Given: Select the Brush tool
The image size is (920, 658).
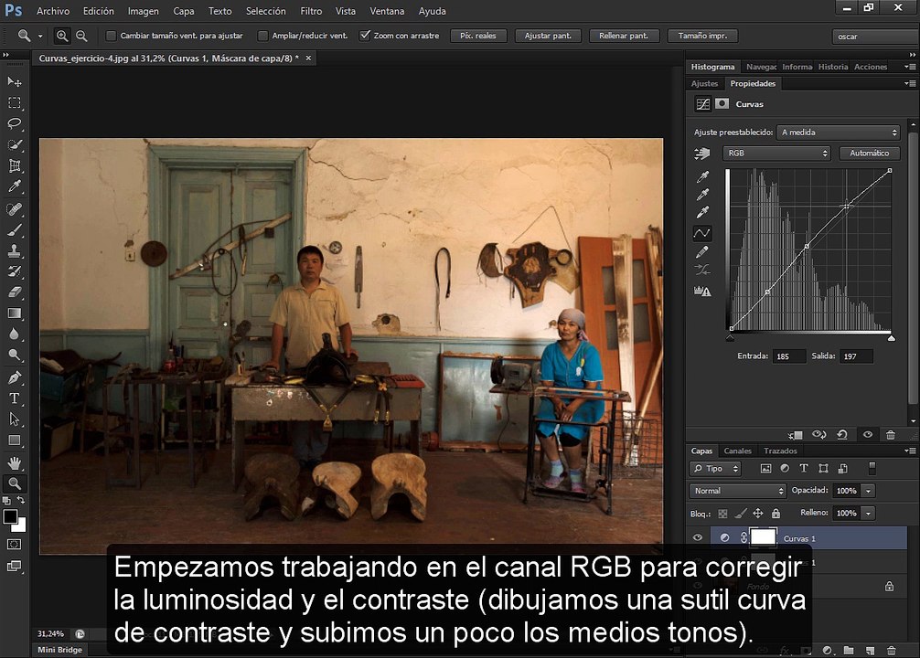Looking at the screenshot, I should tap(14, 230).
